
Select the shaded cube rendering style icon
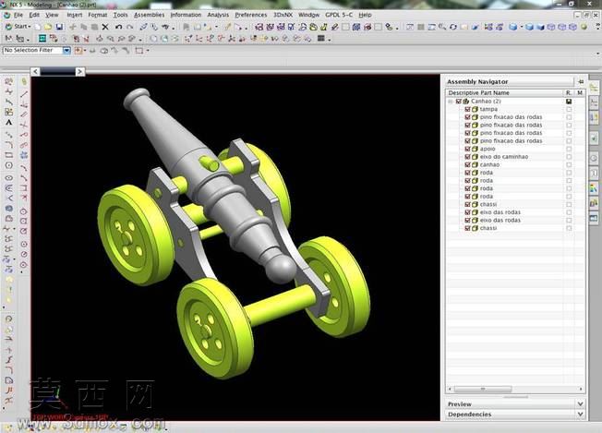pyautogui.click(x=513, y=27)
